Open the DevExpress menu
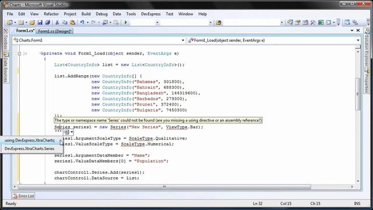 (x=151, y=14)
